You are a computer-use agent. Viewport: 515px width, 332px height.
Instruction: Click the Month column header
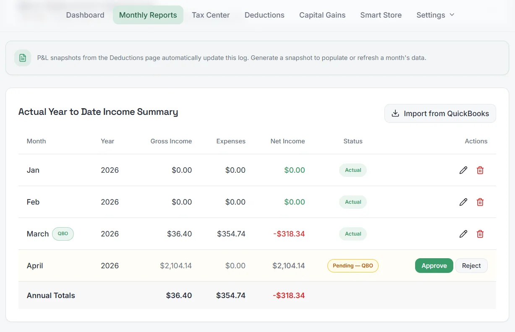37,141
